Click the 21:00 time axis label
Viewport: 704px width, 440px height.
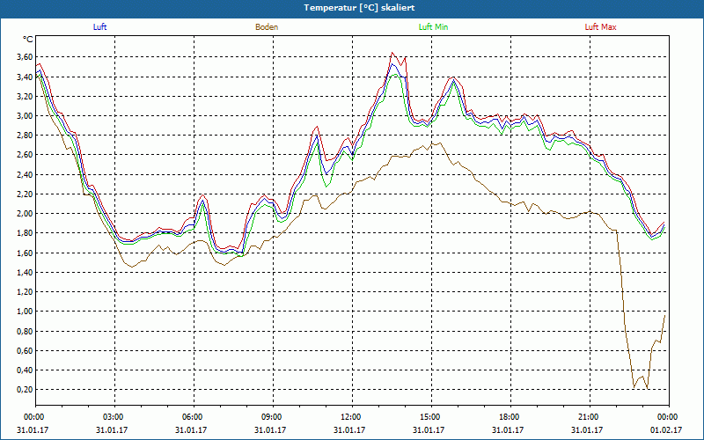590,417
